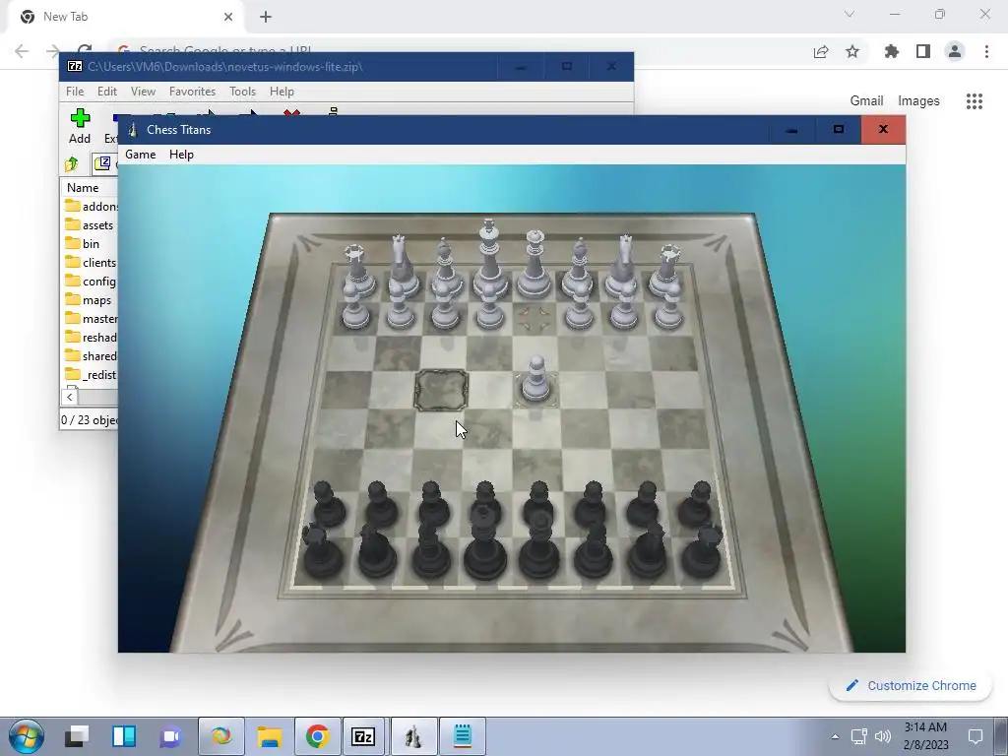Open the Google apps grid
This screenshot has width=1008, height=756.
(x=975, y=101)
